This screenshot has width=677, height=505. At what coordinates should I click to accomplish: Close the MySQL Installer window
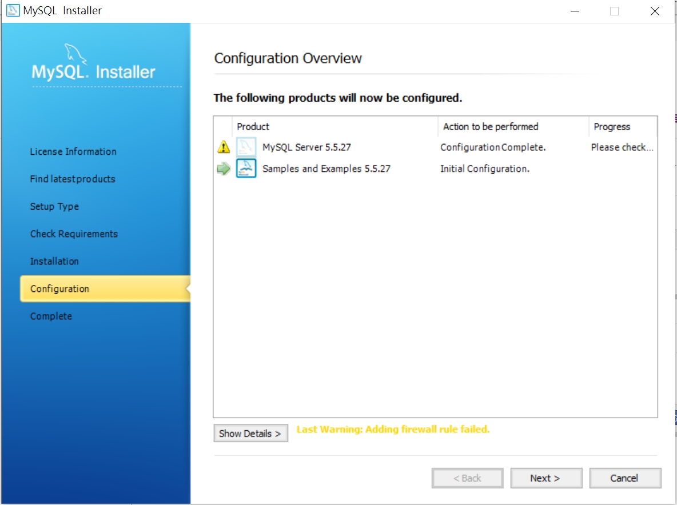(655, 11)
